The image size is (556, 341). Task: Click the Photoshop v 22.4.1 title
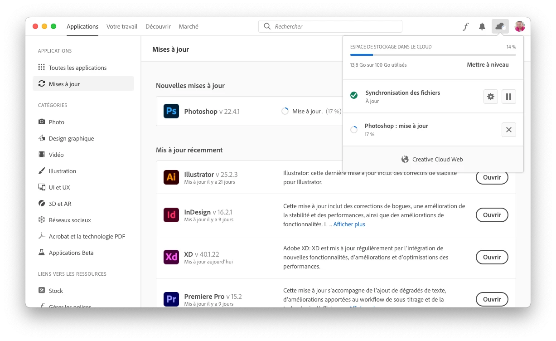click(x=212, y=111)
